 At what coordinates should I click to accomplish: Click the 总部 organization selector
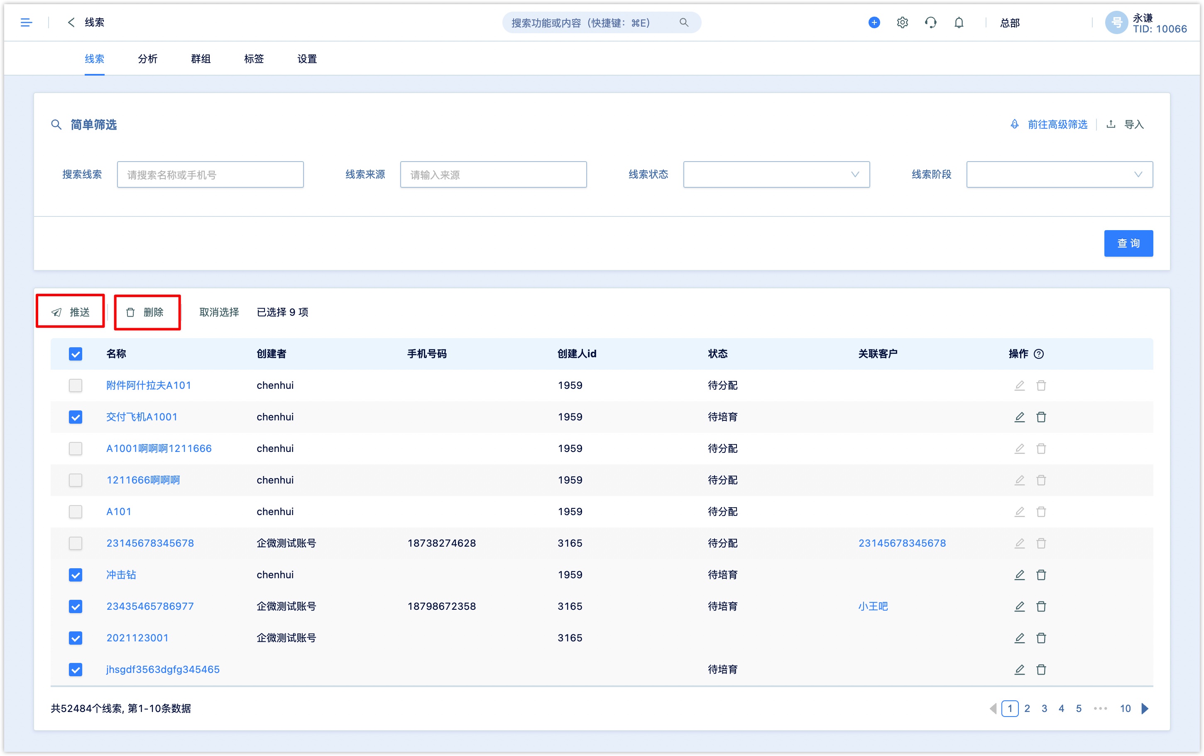click(1009, 23)
